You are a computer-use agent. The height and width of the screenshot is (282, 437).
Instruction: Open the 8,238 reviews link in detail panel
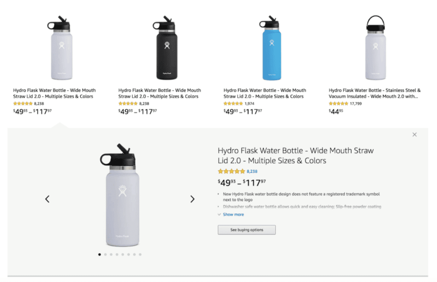pyautogui.click(x=253, y=171)
